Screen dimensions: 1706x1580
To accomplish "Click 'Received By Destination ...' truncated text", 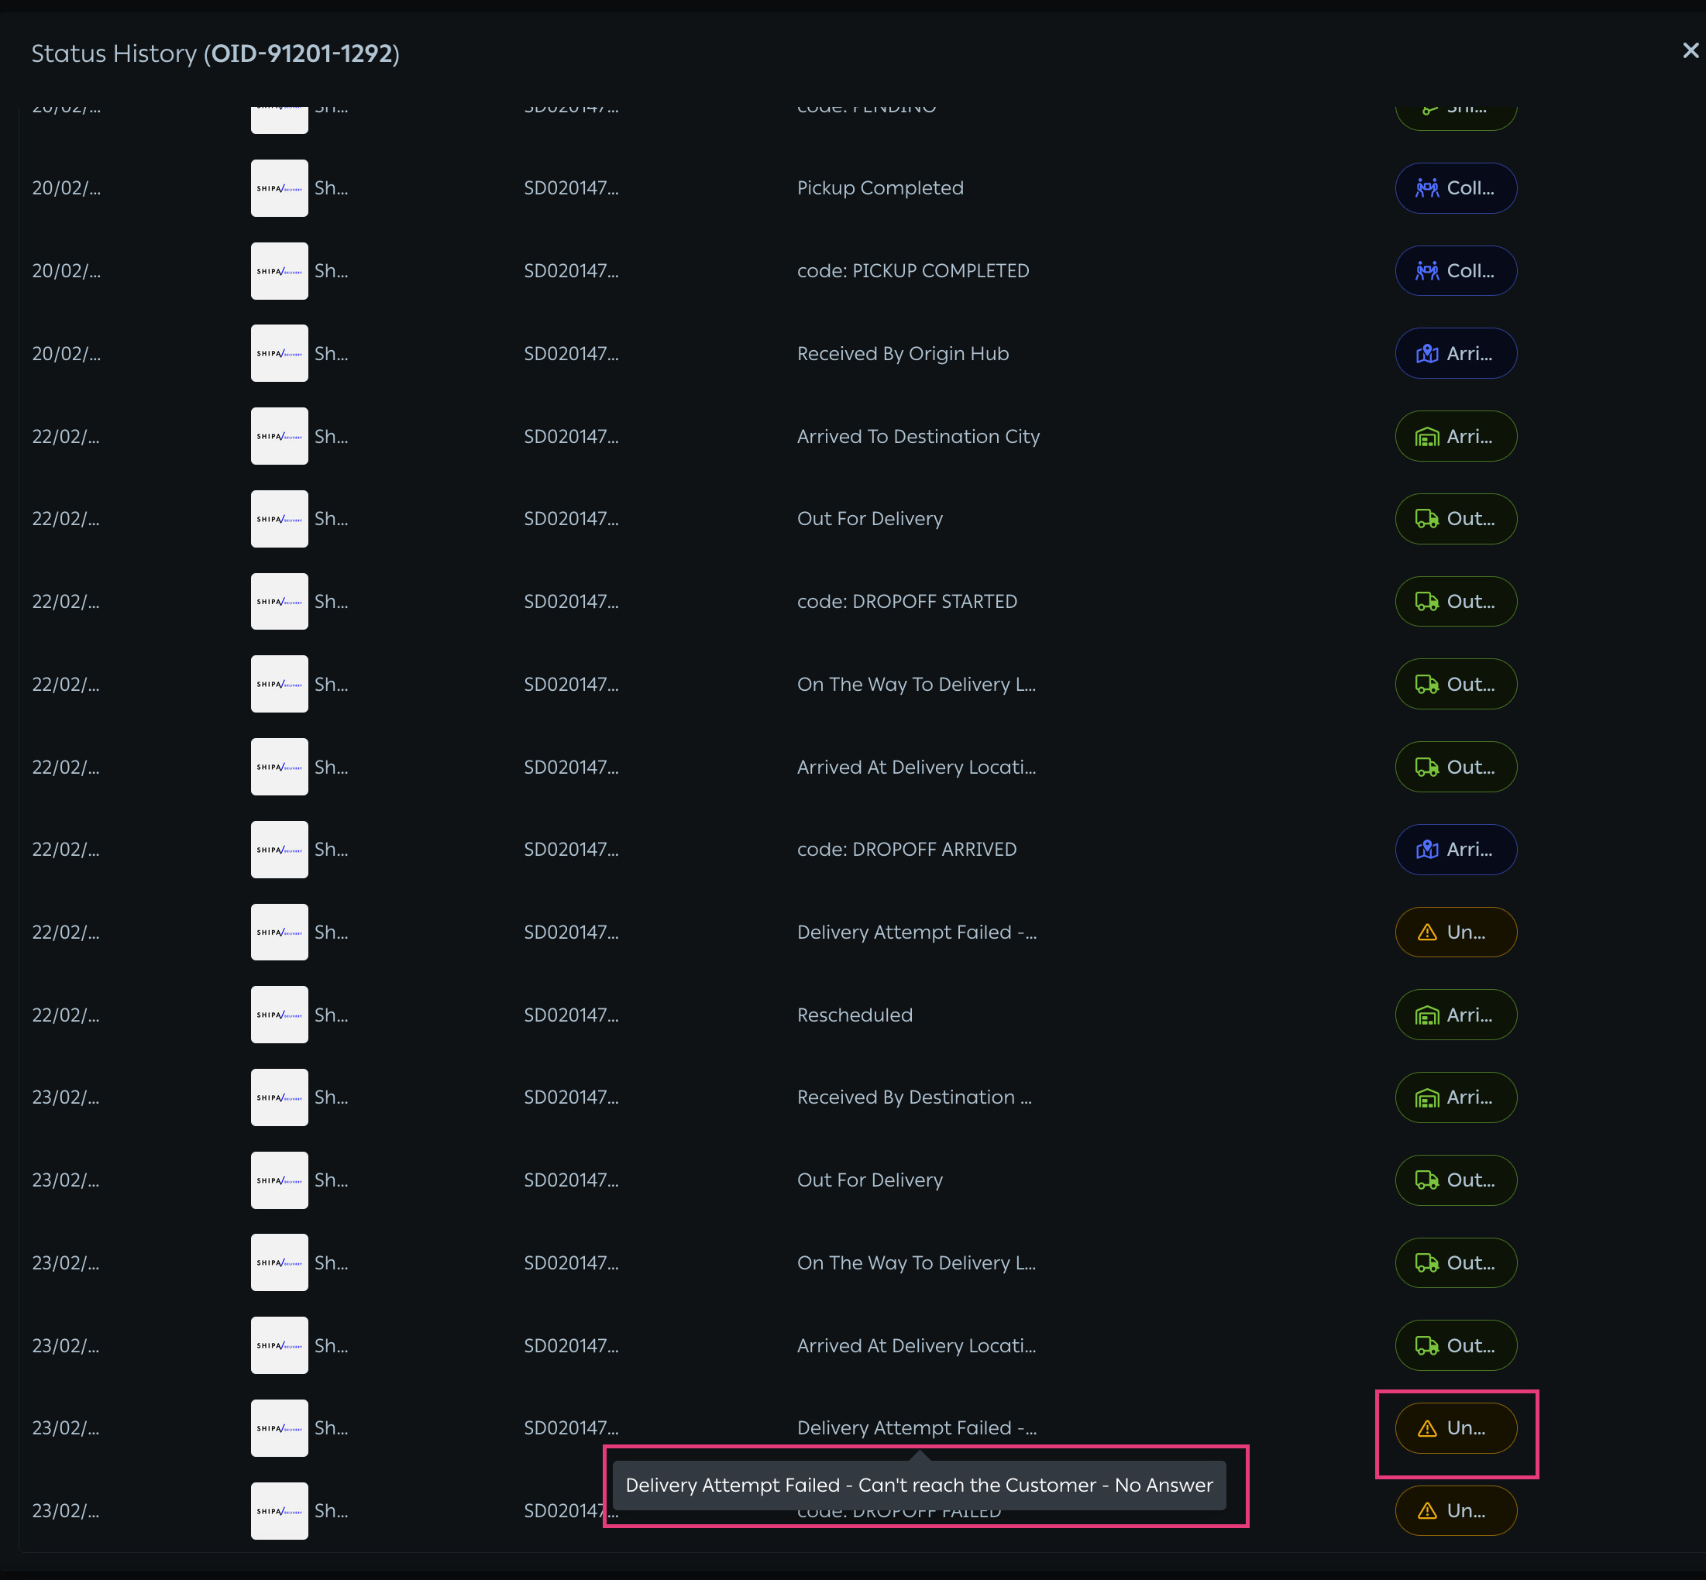I will click(x=913, y=1097).
